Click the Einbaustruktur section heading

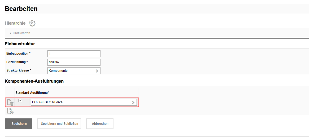coord(20,44)
